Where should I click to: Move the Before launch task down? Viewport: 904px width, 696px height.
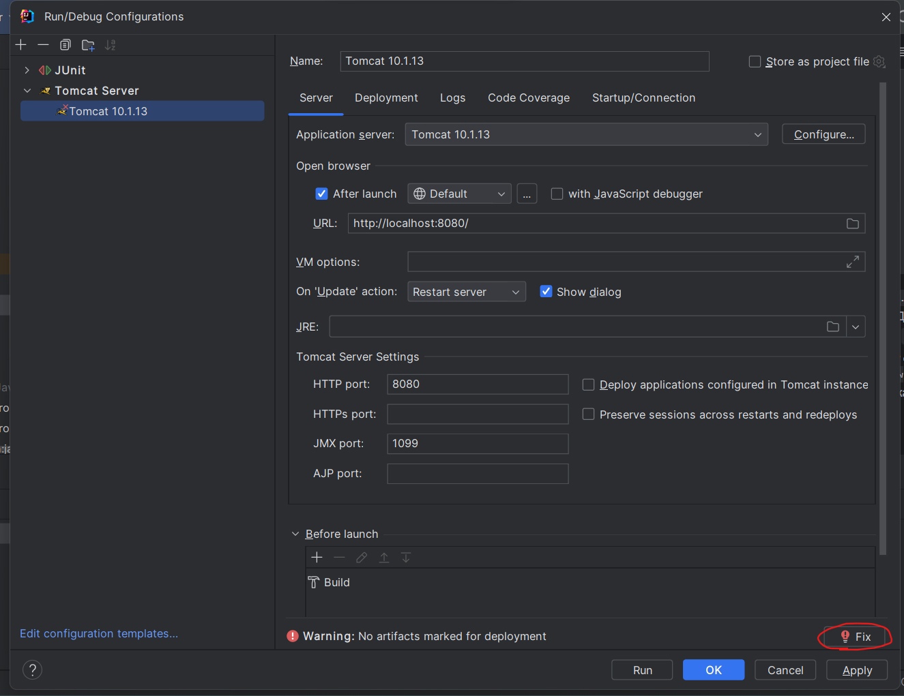pyautogui.click(x=406, y=558)
